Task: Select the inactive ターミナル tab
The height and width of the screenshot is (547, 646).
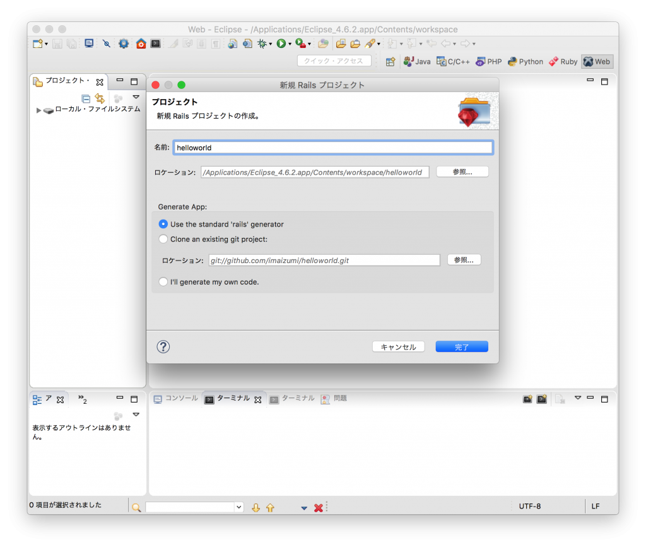Action: click(x=292, y=399)
